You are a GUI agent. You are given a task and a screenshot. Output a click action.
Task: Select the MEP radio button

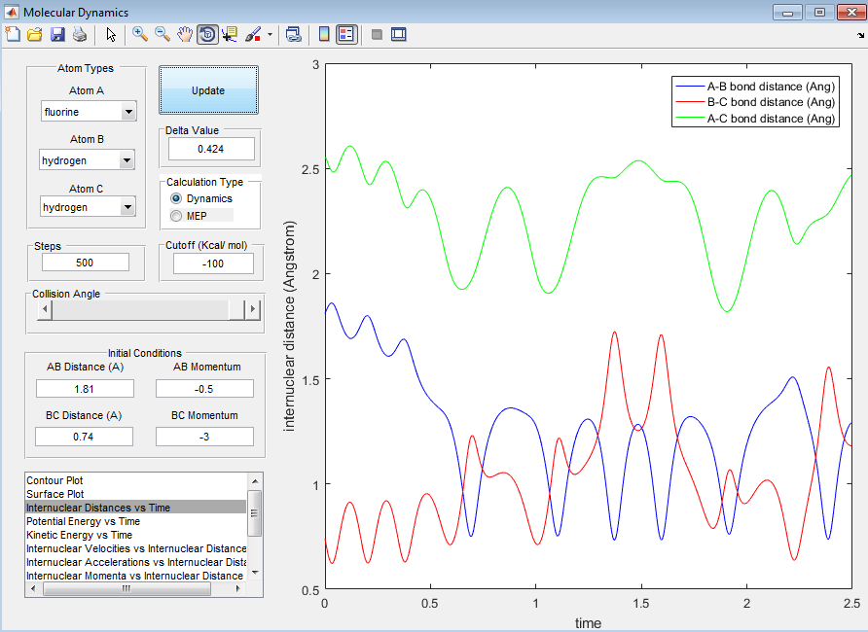(x=176, y=216)
